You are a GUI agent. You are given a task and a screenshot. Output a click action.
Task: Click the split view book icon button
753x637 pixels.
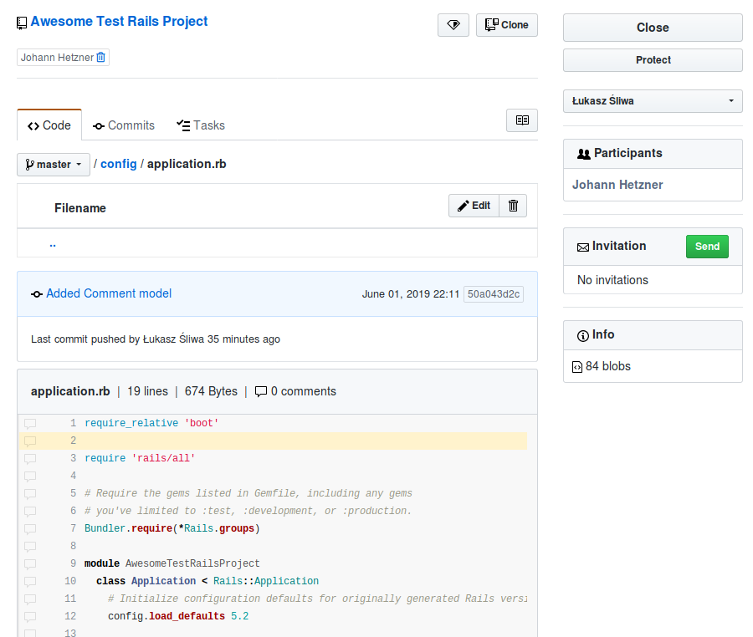coord(522,120)
